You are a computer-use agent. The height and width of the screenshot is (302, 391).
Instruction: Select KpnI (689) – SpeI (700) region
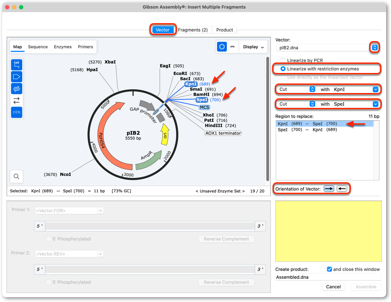pyautogui.click(x=325, y=124)
